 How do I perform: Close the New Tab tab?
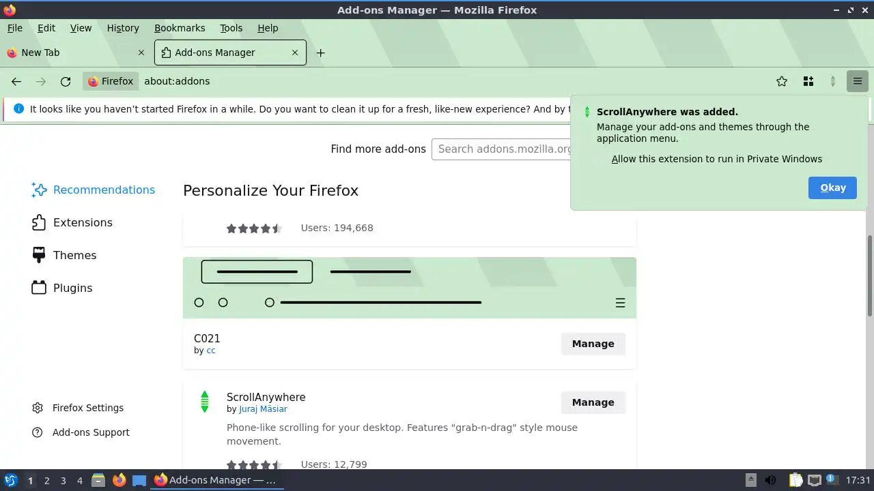click(x=141, y=53)
